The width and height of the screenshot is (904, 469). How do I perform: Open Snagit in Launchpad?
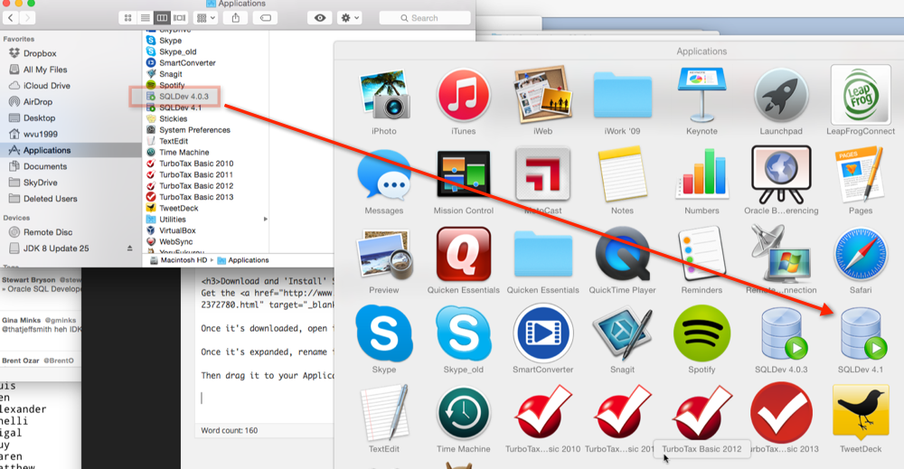[622, 333]
